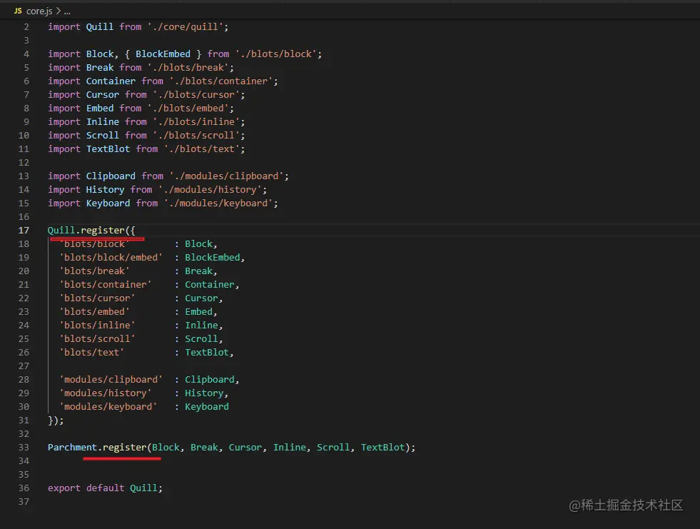Click line number 17 in the gutter
Viewport: 700px width, 529px height.
(x=24, y=231)
